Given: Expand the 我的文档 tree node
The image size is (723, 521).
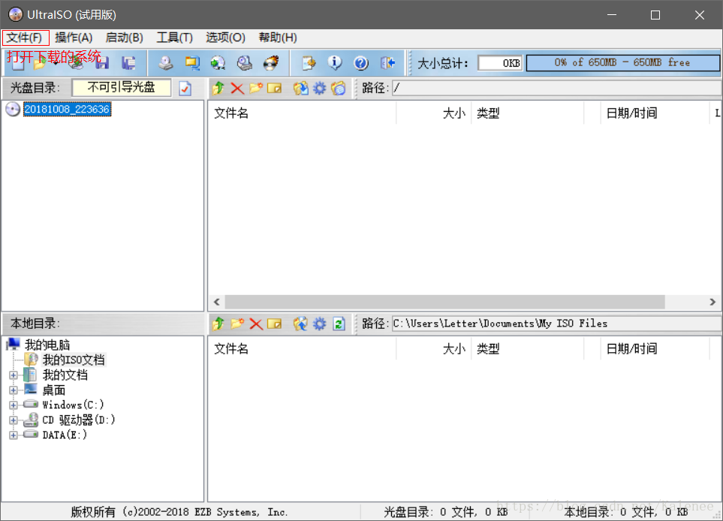Looking at the screenshot, I should [x=14, y=375].
